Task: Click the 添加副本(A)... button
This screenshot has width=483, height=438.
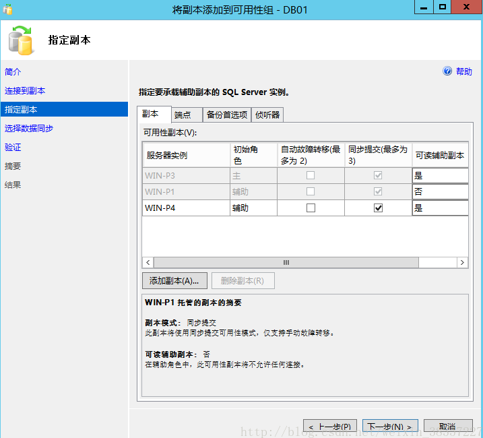Action: (x=175, y=281)
